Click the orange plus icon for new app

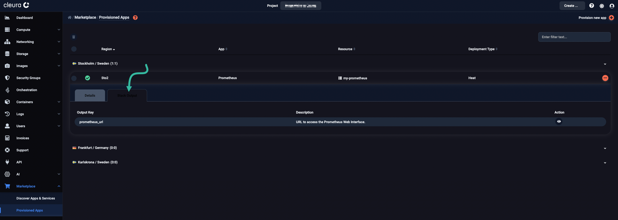point(611,18)
